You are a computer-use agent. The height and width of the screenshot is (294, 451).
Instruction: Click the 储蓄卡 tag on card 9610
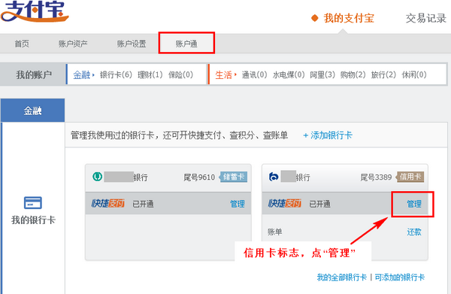[x=233, y=177]
